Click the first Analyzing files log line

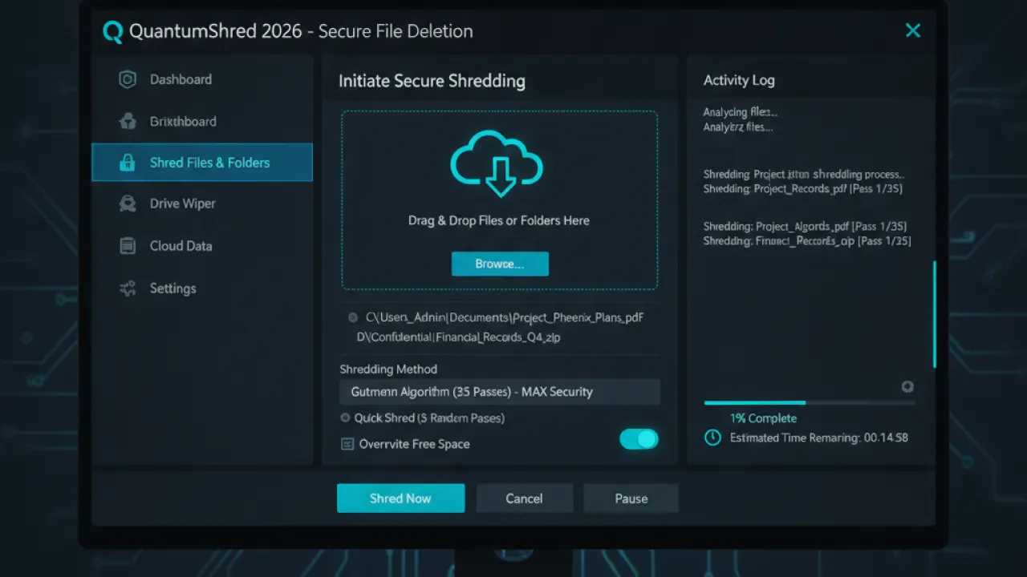pyautogui.click(x=740, y=112)
